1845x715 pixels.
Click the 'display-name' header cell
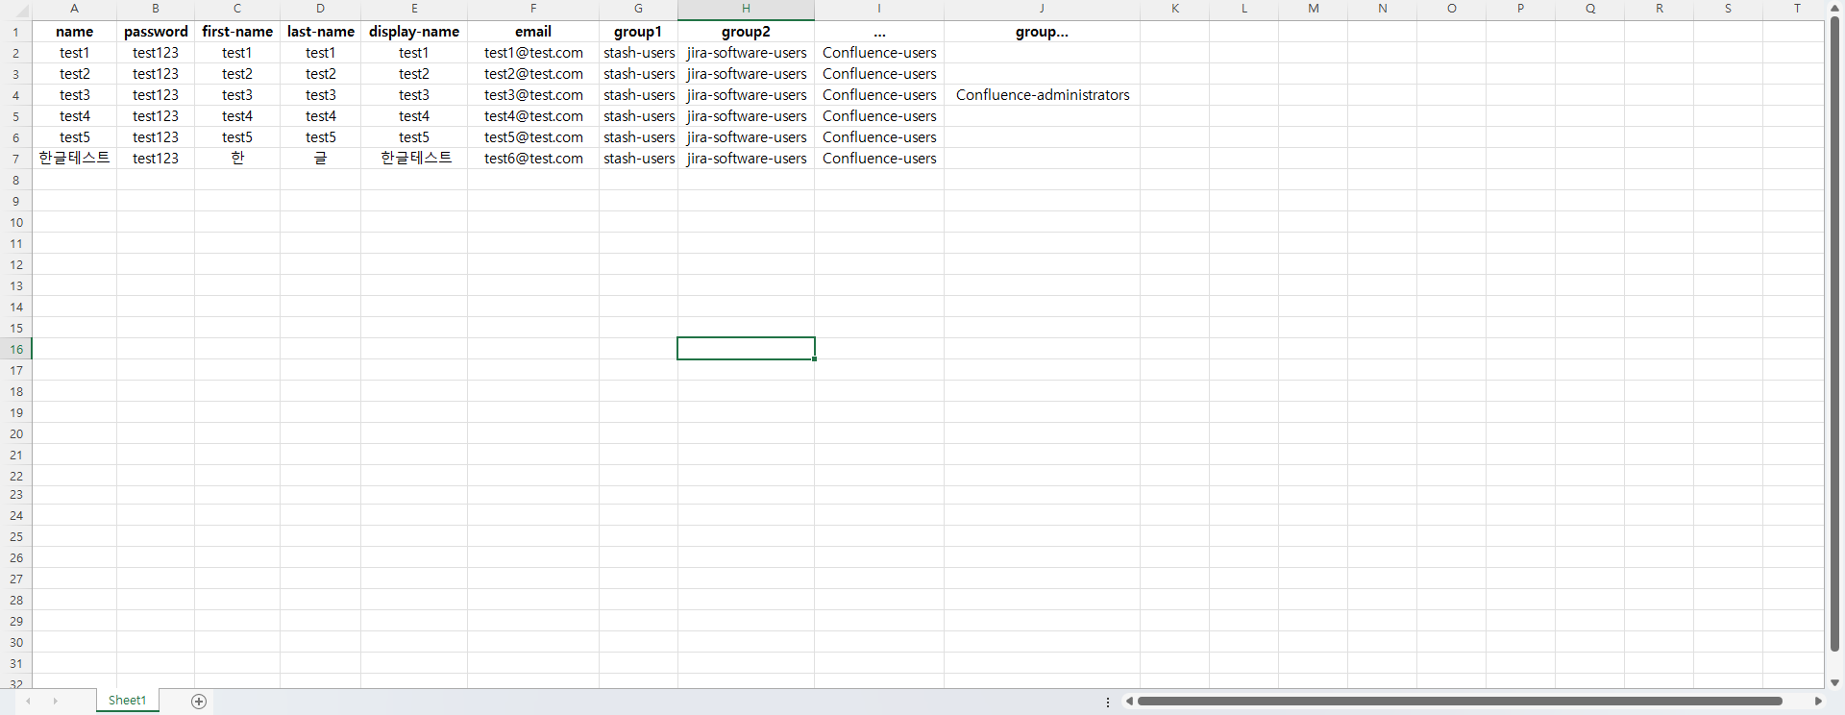(x=414, y=32)
